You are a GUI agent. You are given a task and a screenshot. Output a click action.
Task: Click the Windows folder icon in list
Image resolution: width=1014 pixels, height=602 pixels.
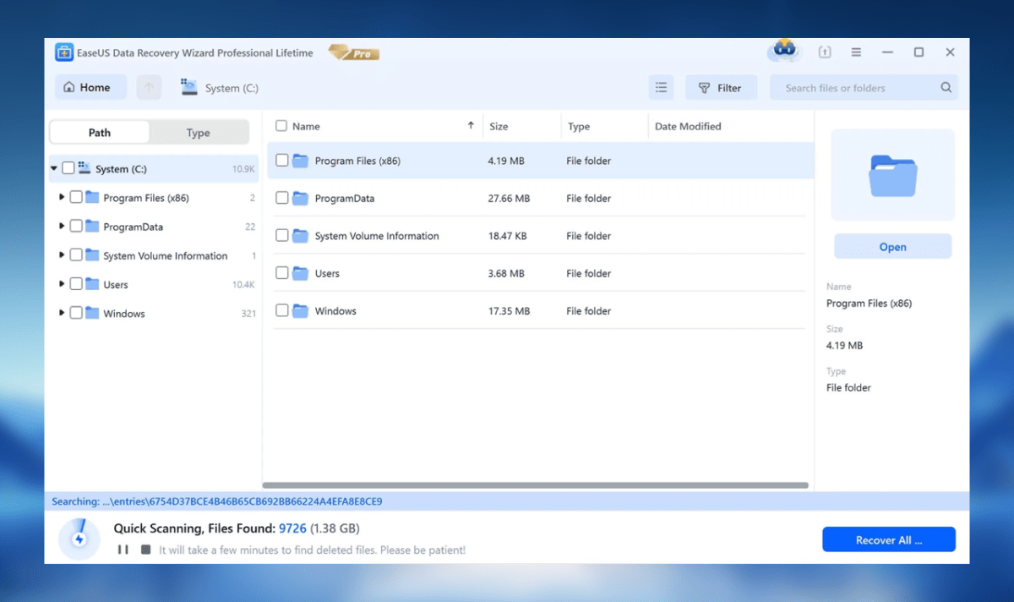click(x=301, y=311)
